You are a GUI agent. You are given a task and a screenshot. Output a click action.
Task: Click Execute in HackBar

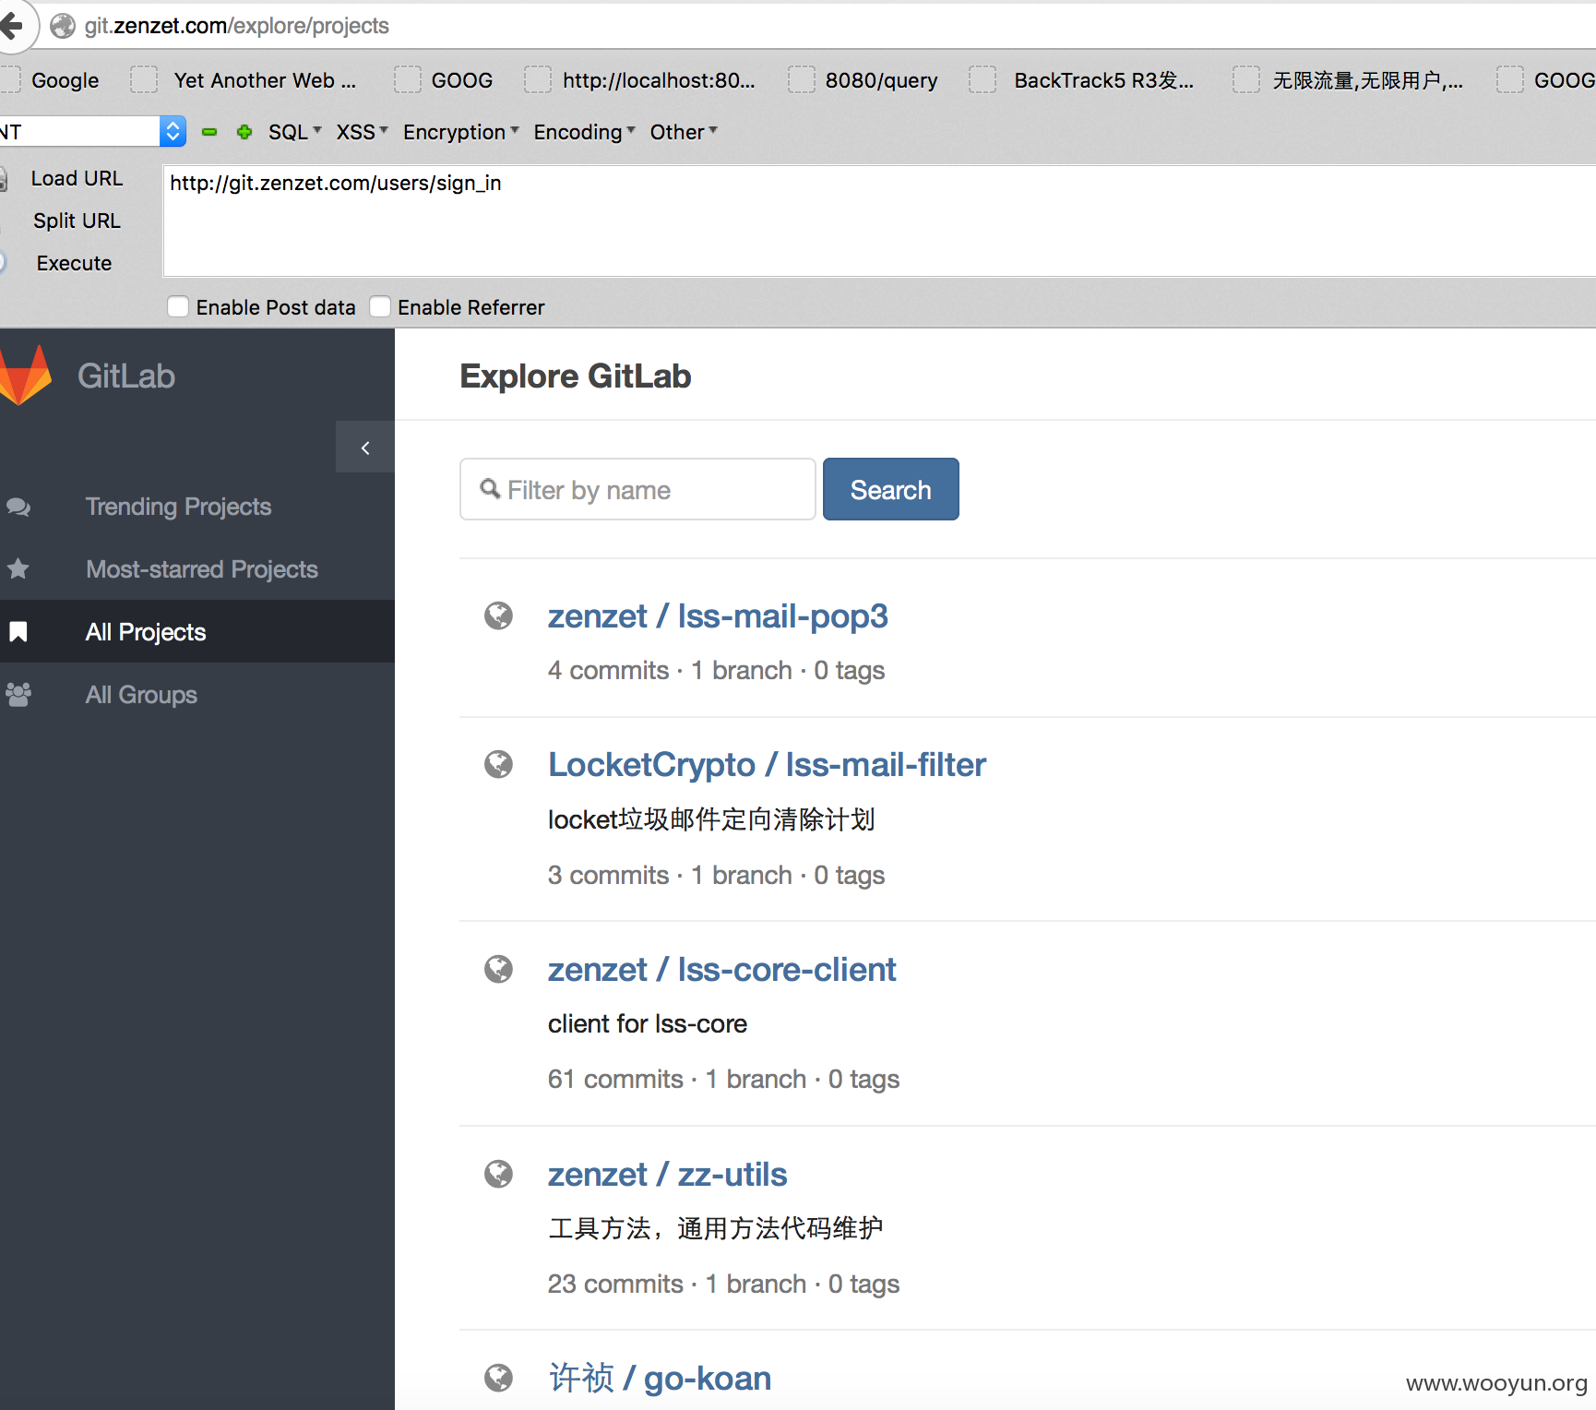pyautogui.click(x=74, y=263)
